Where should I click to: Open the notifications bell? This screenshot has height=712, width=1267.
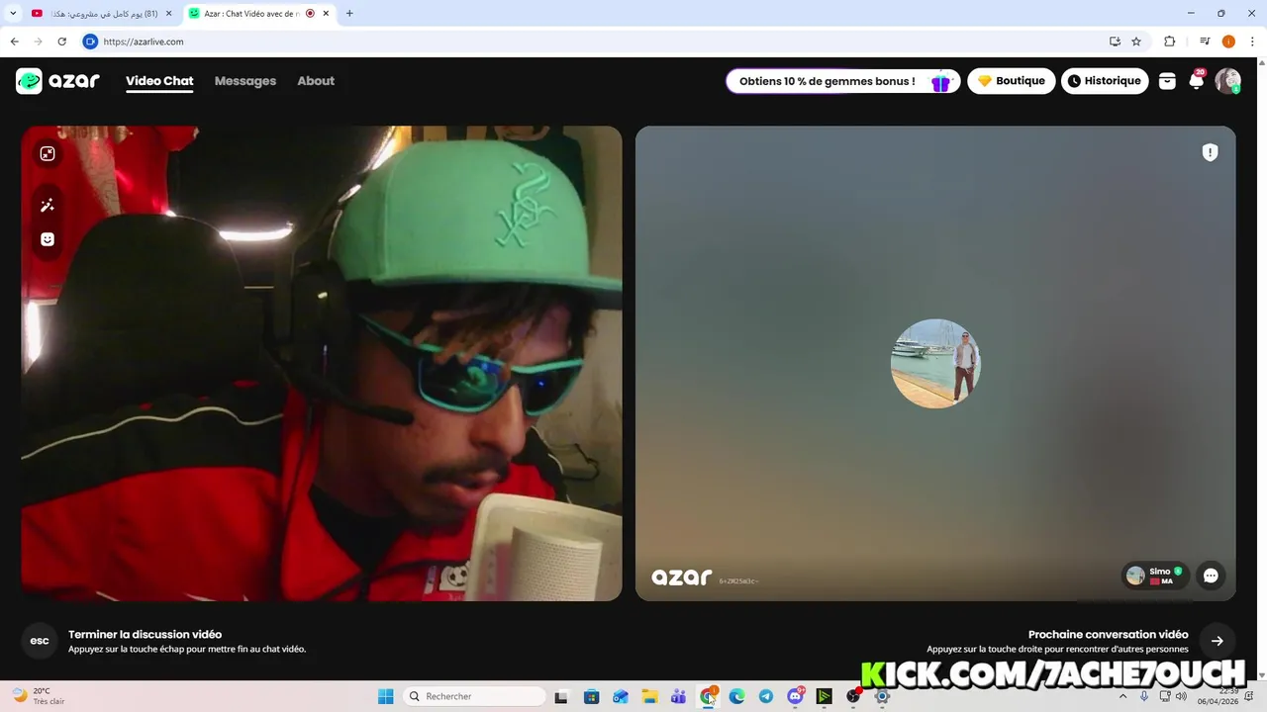(x=1197, y=81)
